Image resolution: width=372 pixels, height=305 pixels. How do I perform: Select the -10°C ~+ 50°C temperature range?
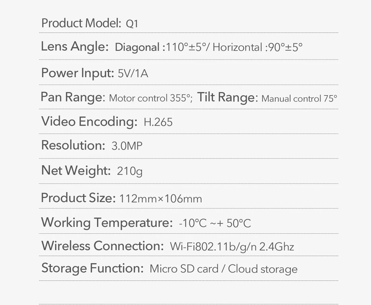[x=215, y=223]
